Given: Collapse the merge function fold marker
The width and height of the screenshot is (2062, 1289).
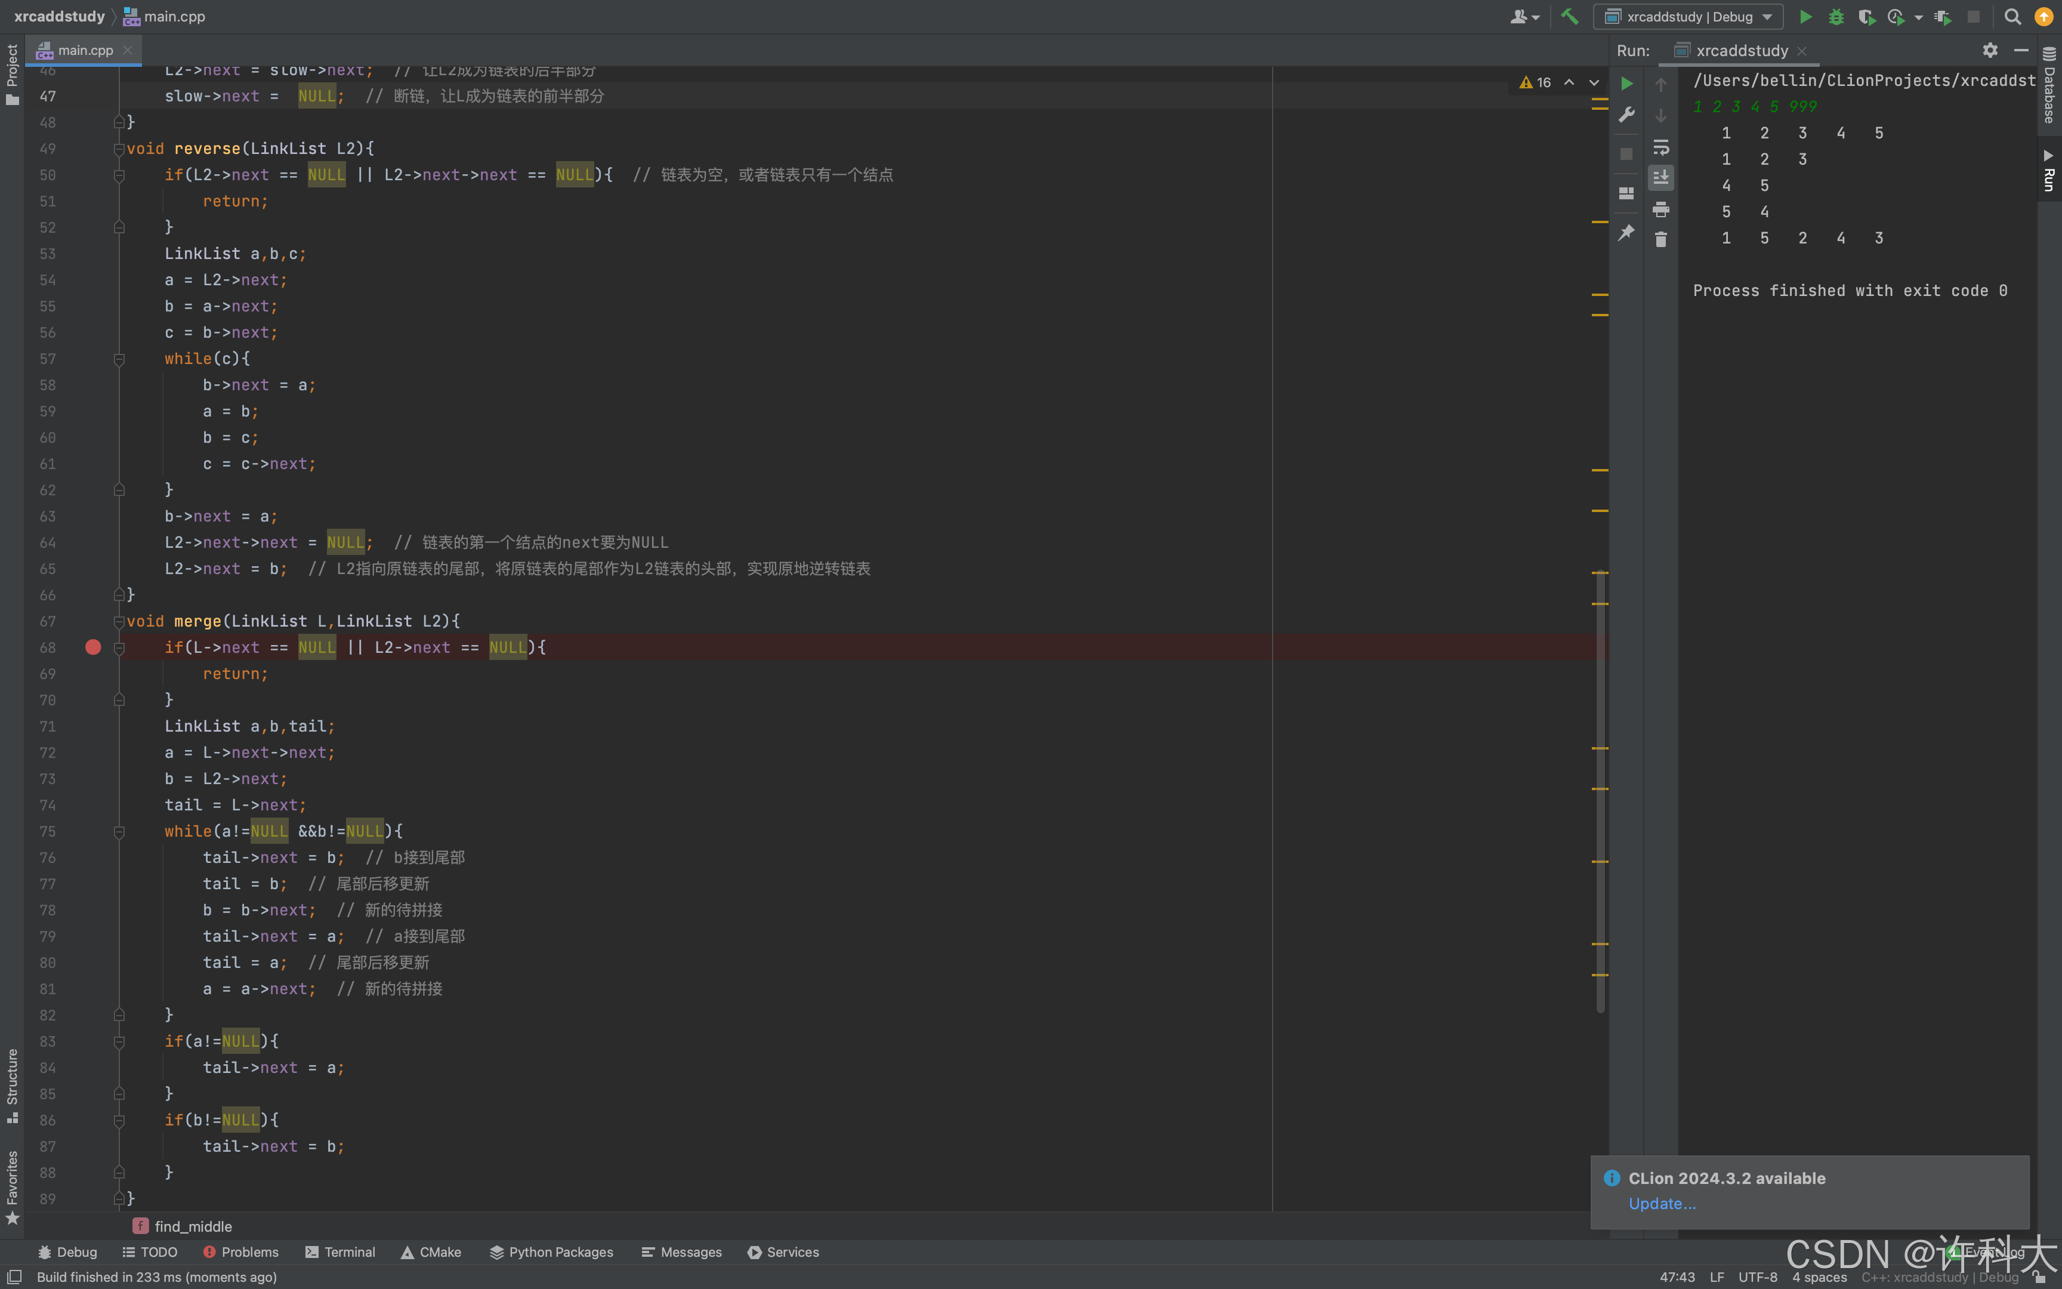Looking at the screenshot, I should point(119,621).
